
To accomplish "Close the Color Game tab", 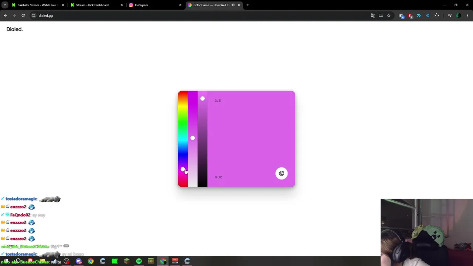I will [x=239, y=5].
